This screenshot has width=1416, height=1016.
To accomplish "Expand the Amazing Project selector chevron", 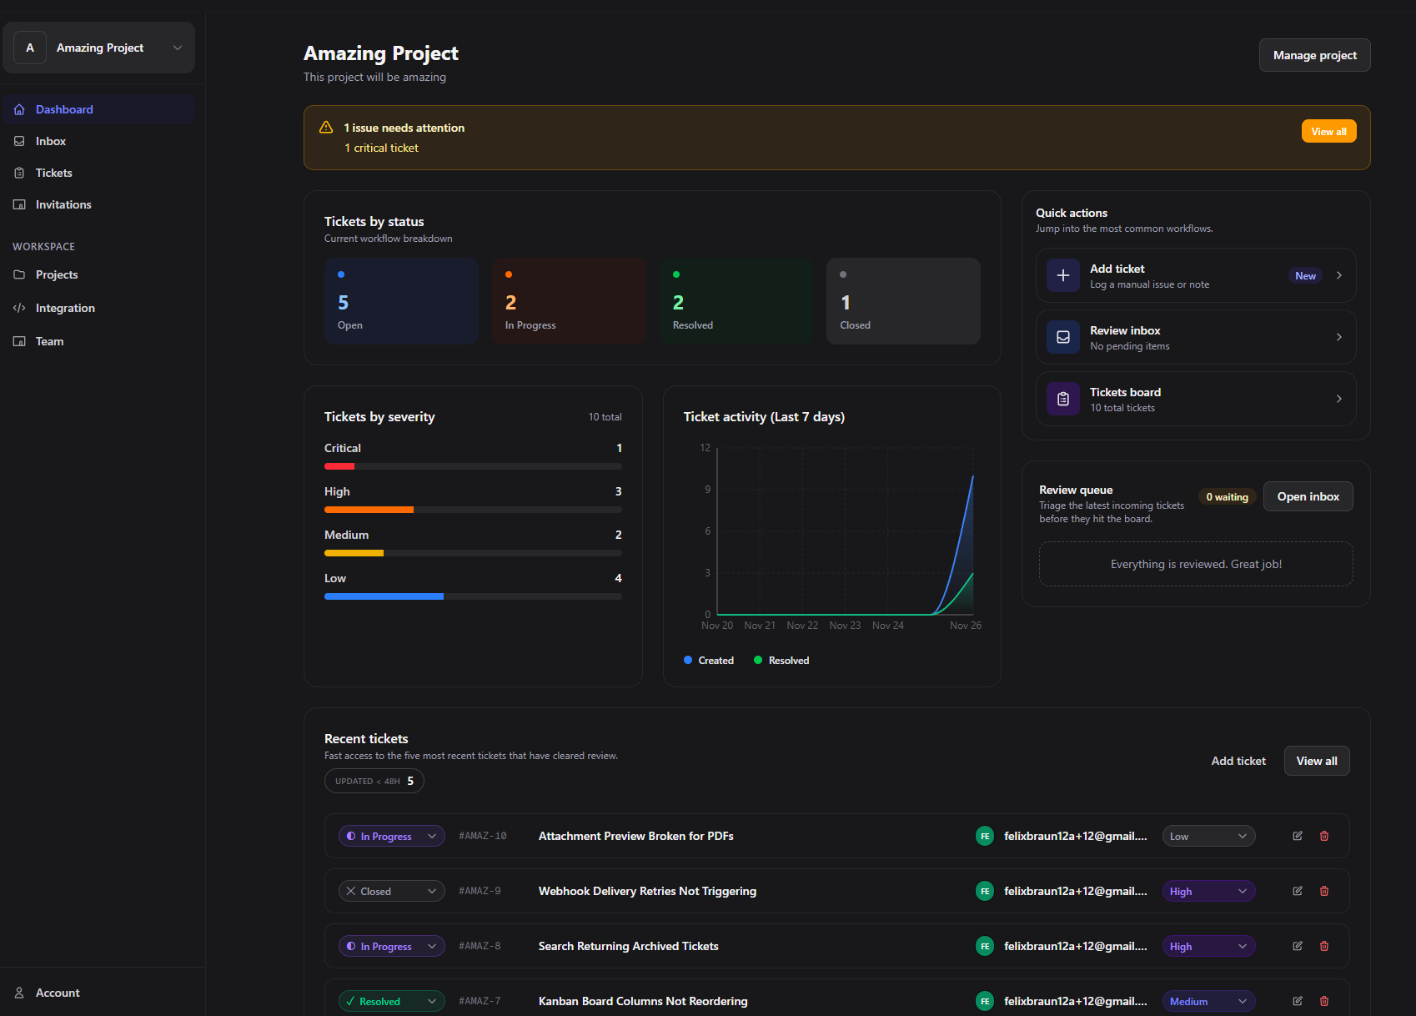I will (176, 48).
